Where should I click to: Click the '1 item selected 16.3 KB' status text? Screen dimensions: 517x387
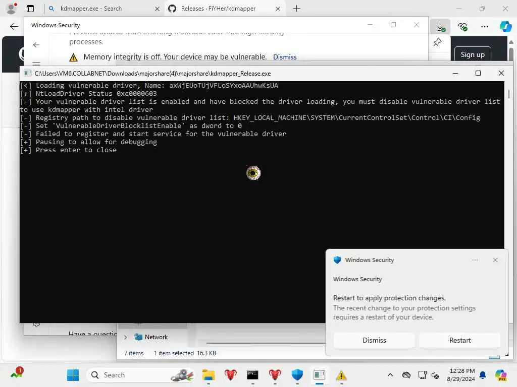click(x=185, y=353)
